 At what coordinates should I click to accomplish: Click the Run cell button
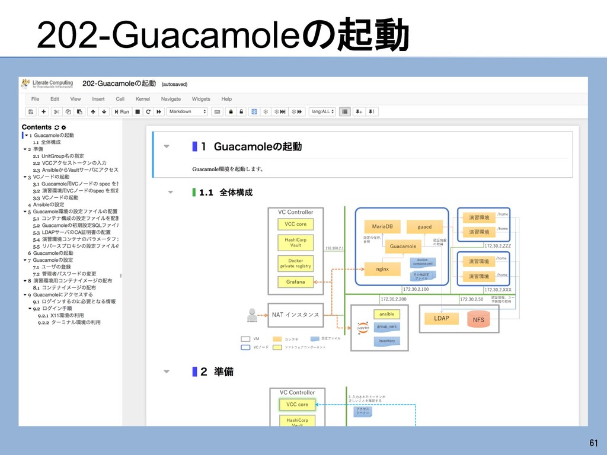[x=122, y=112]
